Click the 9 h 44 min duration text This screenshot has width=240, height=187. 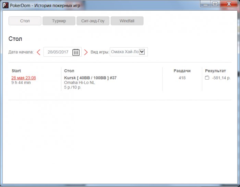[21, 83]
